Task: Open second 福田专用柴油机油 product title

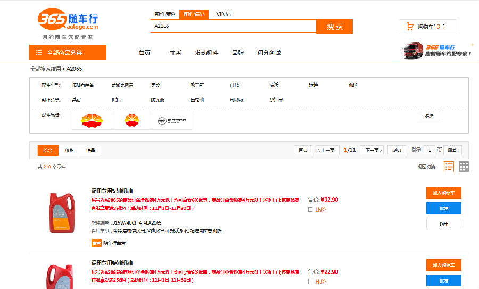Action: tap(112, 263)
